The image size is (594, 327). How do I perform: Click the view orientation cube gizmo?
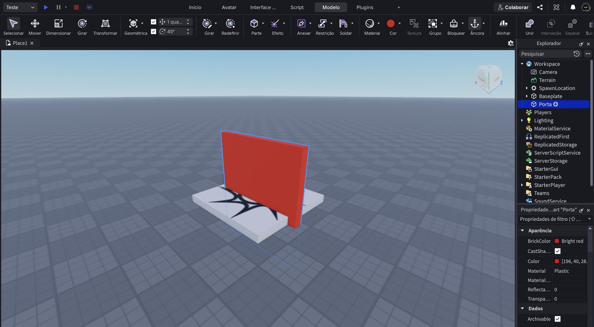coord(488,77)
